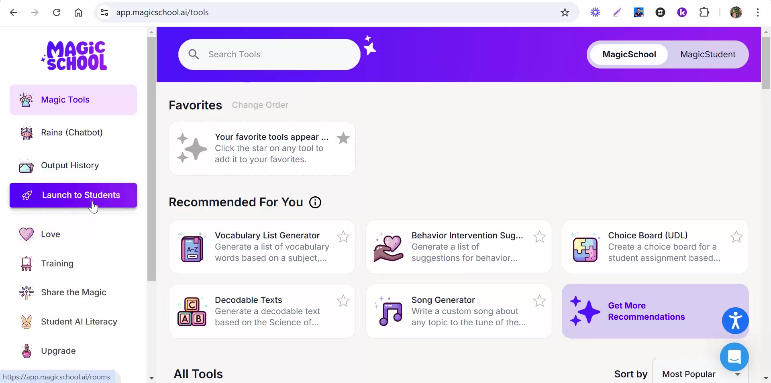Open Student AI Literacy

coord(73,322)
